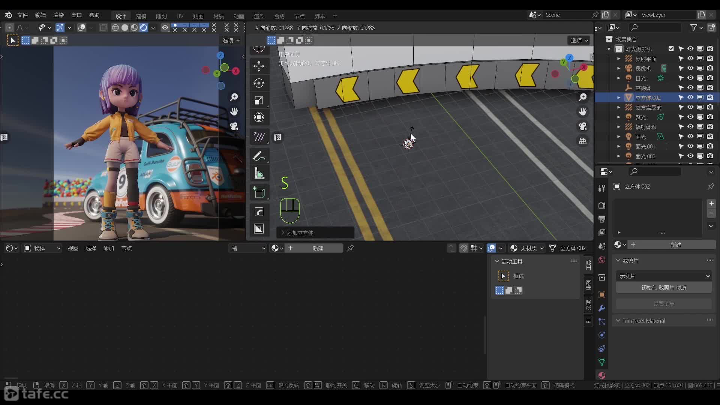
Task: Enable solid viewport shading
Action: [125, 28]
